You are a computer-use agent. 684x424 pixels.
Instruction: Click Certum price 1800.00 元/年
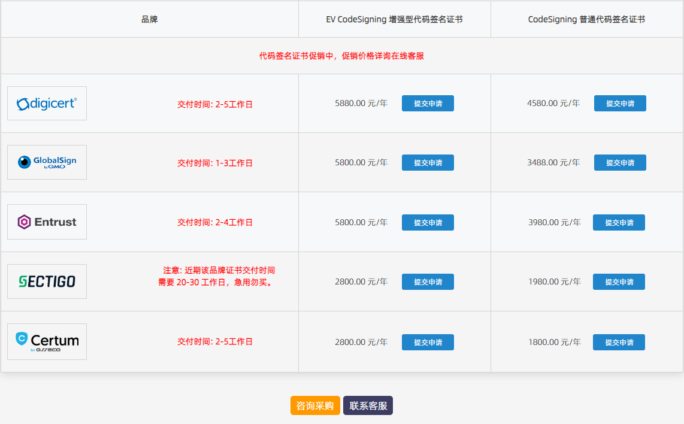555,343
